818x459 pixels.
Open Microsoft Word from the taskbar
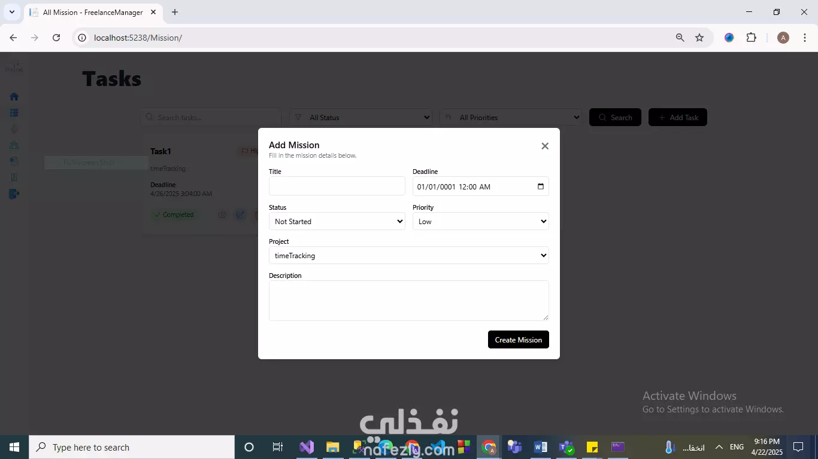540,447
